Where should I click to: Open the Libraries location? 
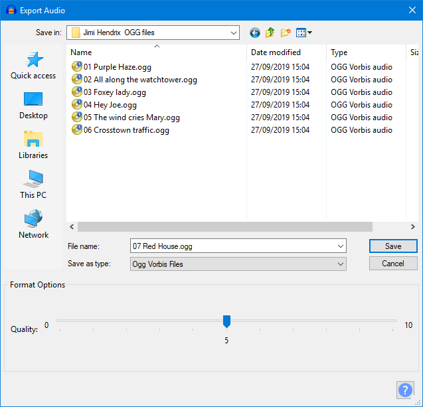click(33, 145)
